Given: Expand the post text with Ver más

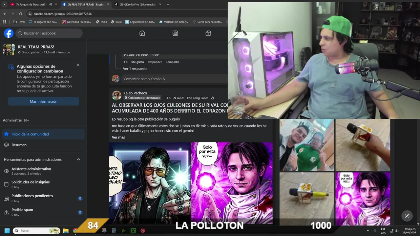Looking at the screenshot, I should (x=118, y=137).
